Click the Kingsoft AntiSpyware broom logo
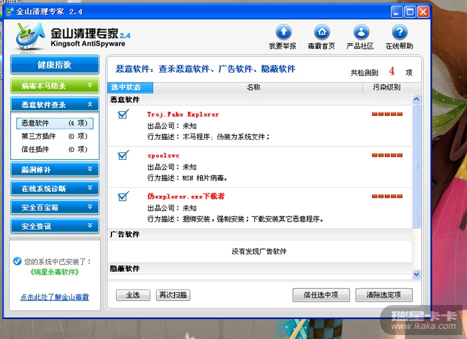This screenshot has width=467, height=339. point(30,36)
